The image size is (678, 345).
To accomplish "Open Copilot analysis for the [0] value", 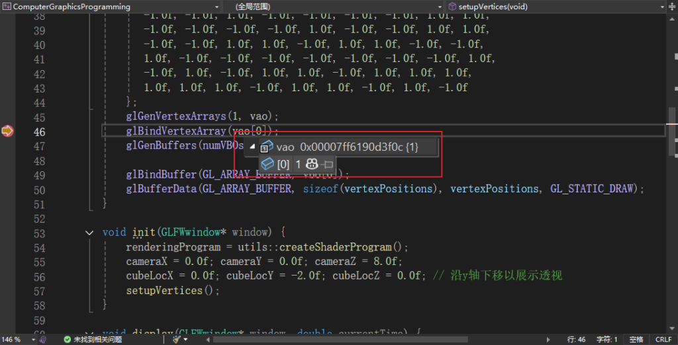I will tap(311, 164).
